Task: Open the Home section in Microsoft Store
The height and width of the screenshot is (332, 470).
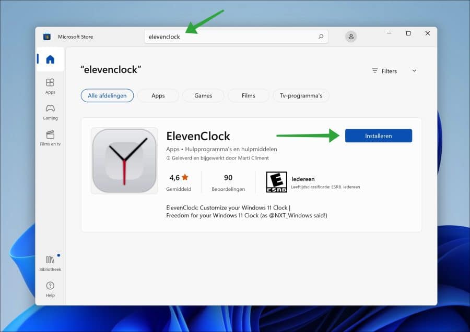Action: click(x=50, y=58)
